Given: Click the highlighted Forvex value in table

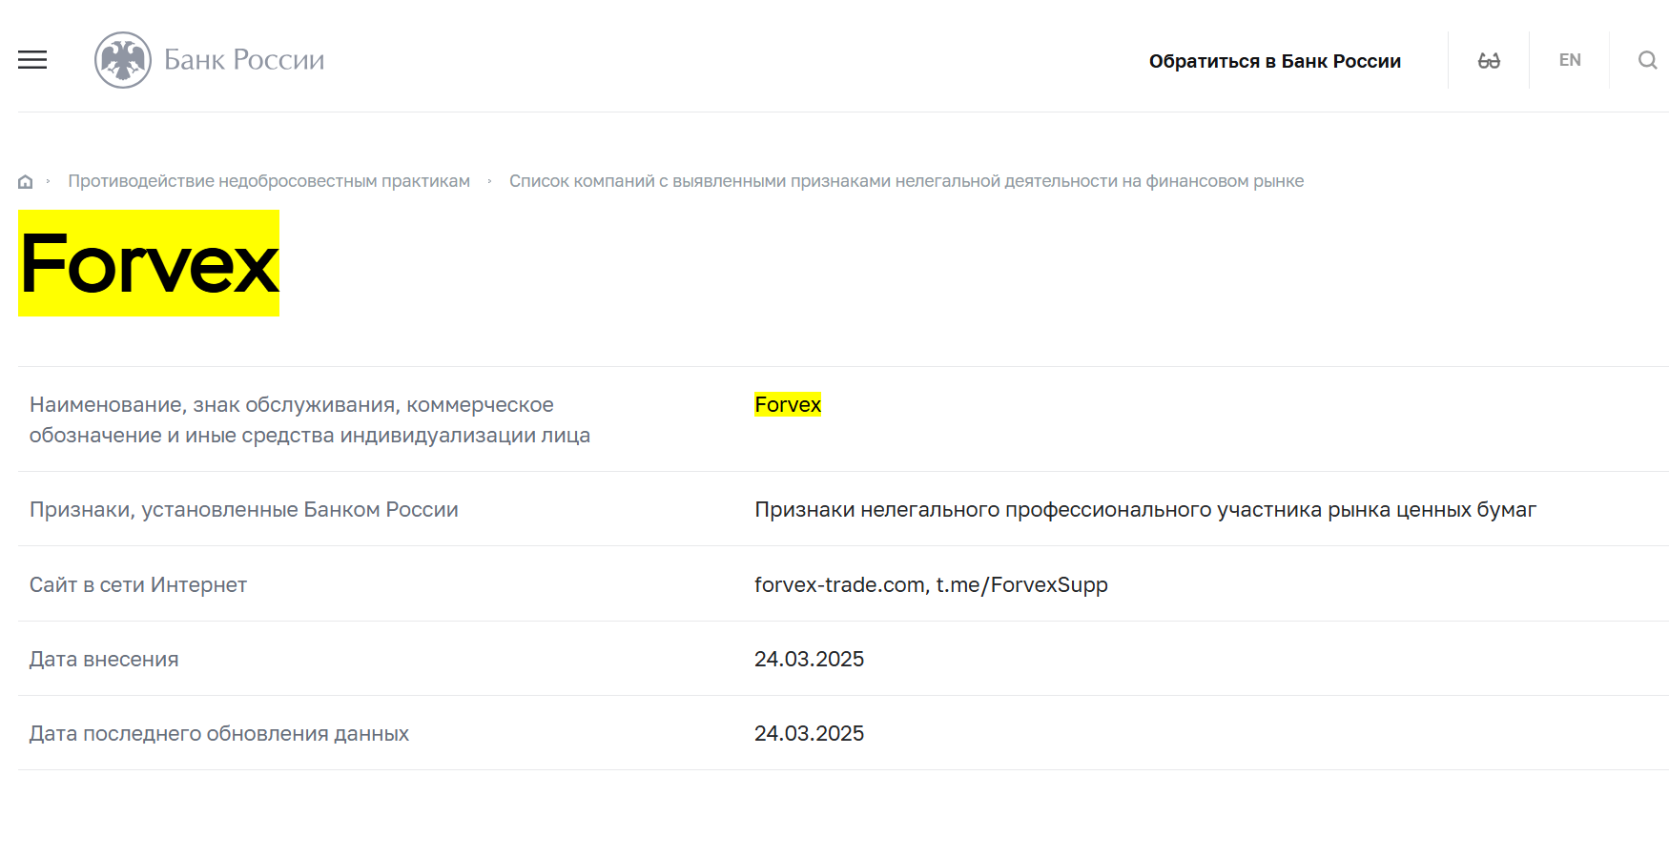Looking at the screenshot, I should click(x=788, y=405).
